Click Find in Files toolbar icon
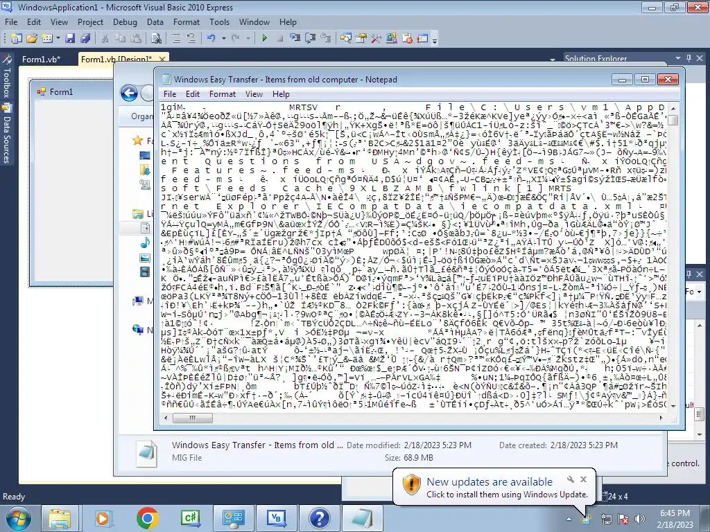This screenshot has width=710, height=532. pos(156,39)
